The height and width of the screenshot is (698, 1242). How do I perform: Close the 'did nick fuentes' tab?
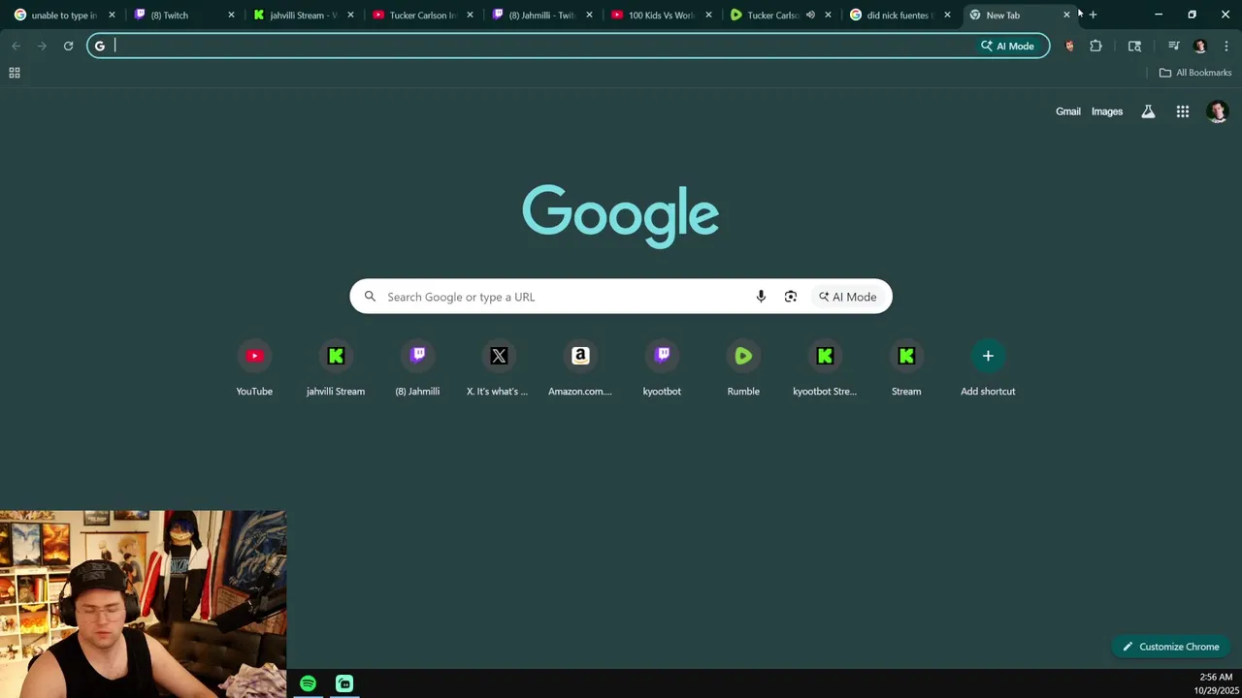947,15
